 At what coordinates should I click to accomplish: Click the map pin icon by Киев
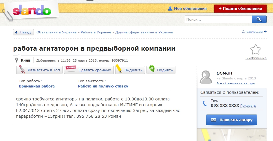[x=17, y=60]
